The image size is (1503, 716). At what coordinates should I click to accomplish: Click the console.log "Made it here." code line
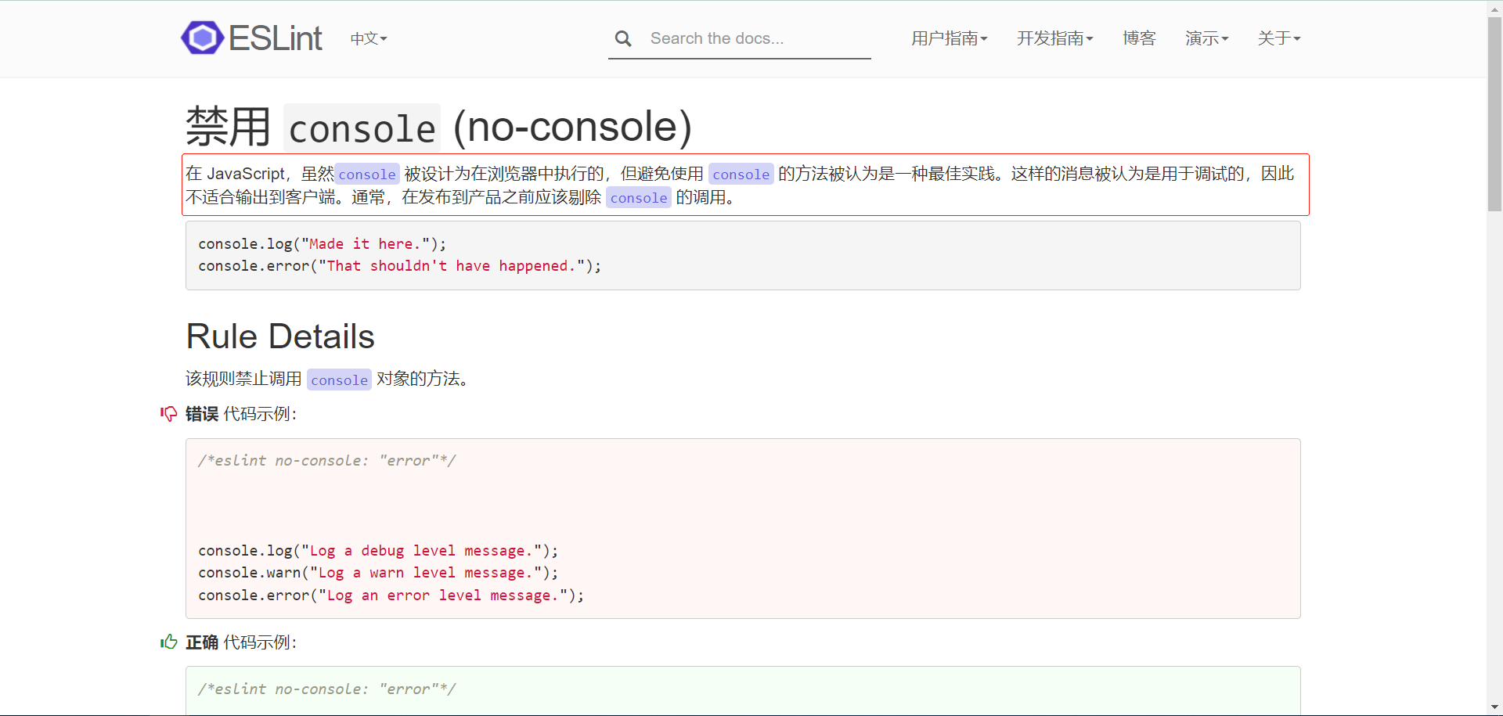click(x=322, y=244)
